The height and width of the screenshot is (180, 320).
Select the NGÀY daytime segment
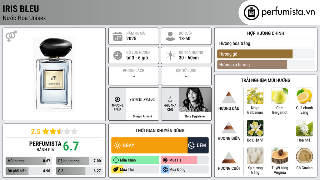coord(149,145)
